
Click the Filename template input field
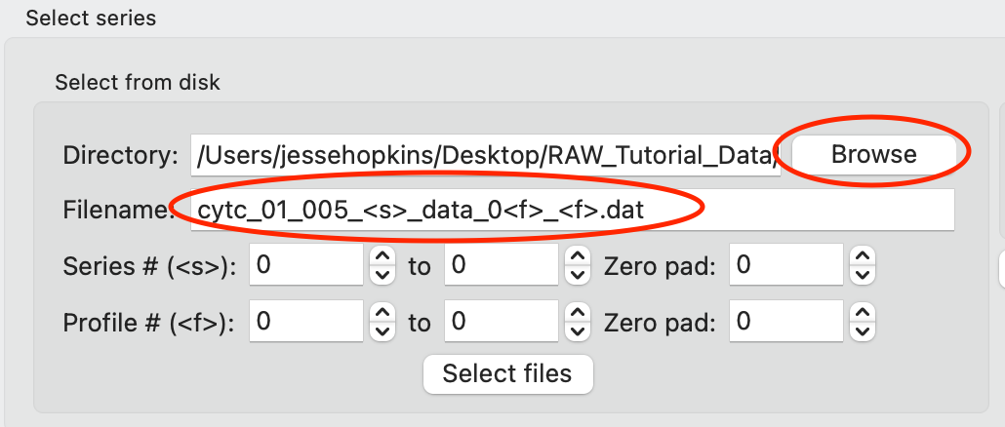573,210
